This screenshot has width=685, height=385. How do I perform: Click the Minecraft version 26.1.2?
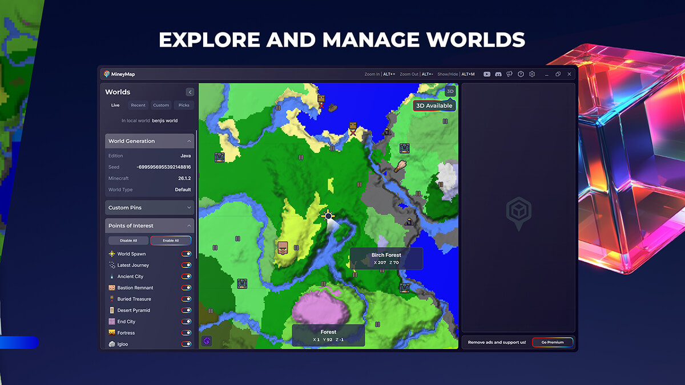184,179
